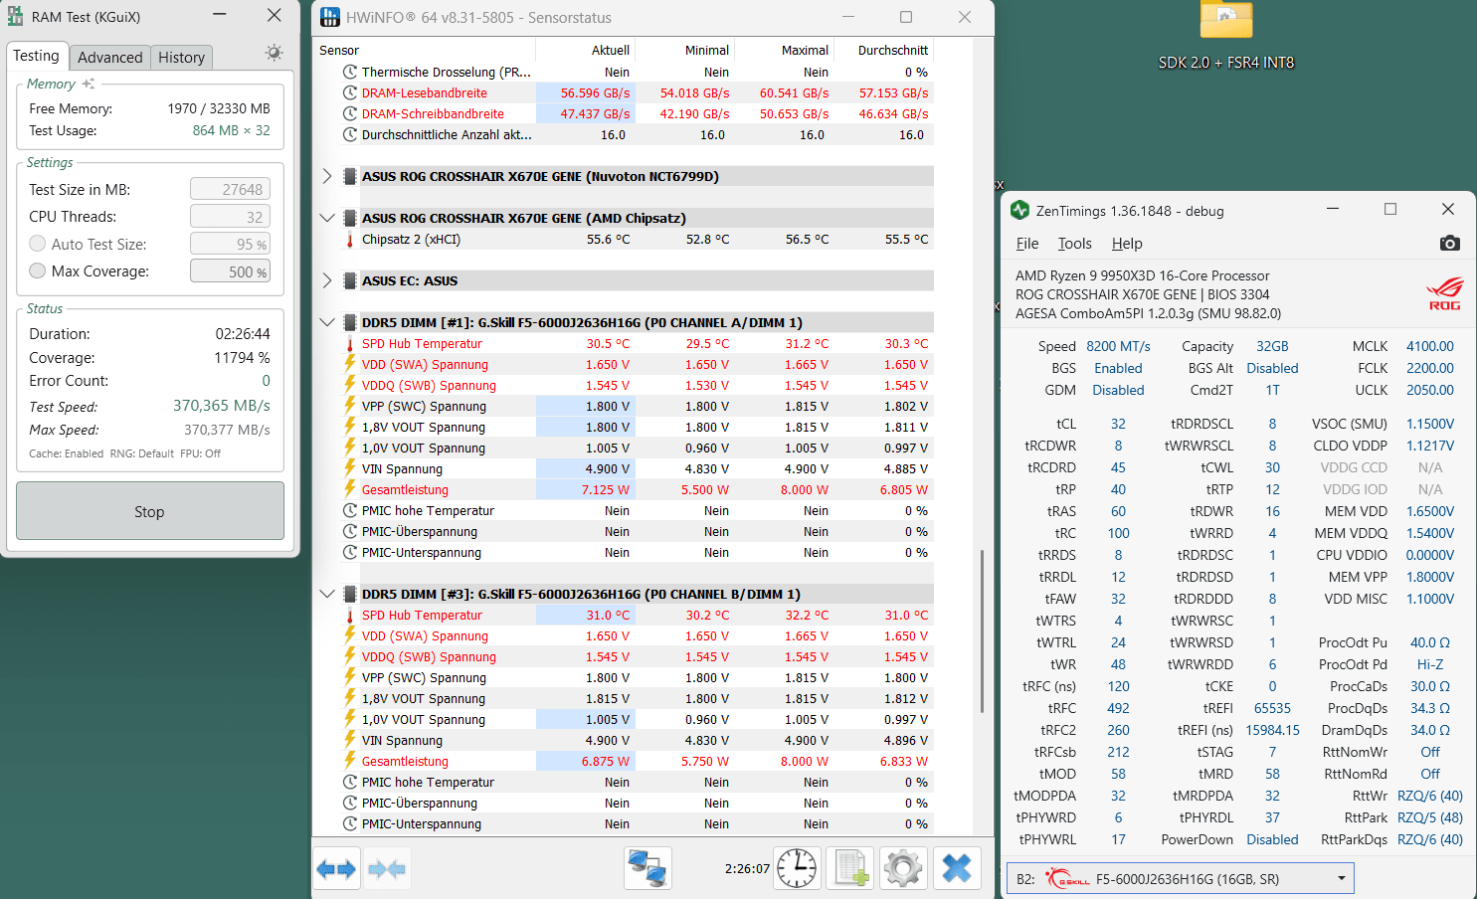This screenshot has width=1477, height=899.
Task: Switch to the History tab
Action: 181,58
